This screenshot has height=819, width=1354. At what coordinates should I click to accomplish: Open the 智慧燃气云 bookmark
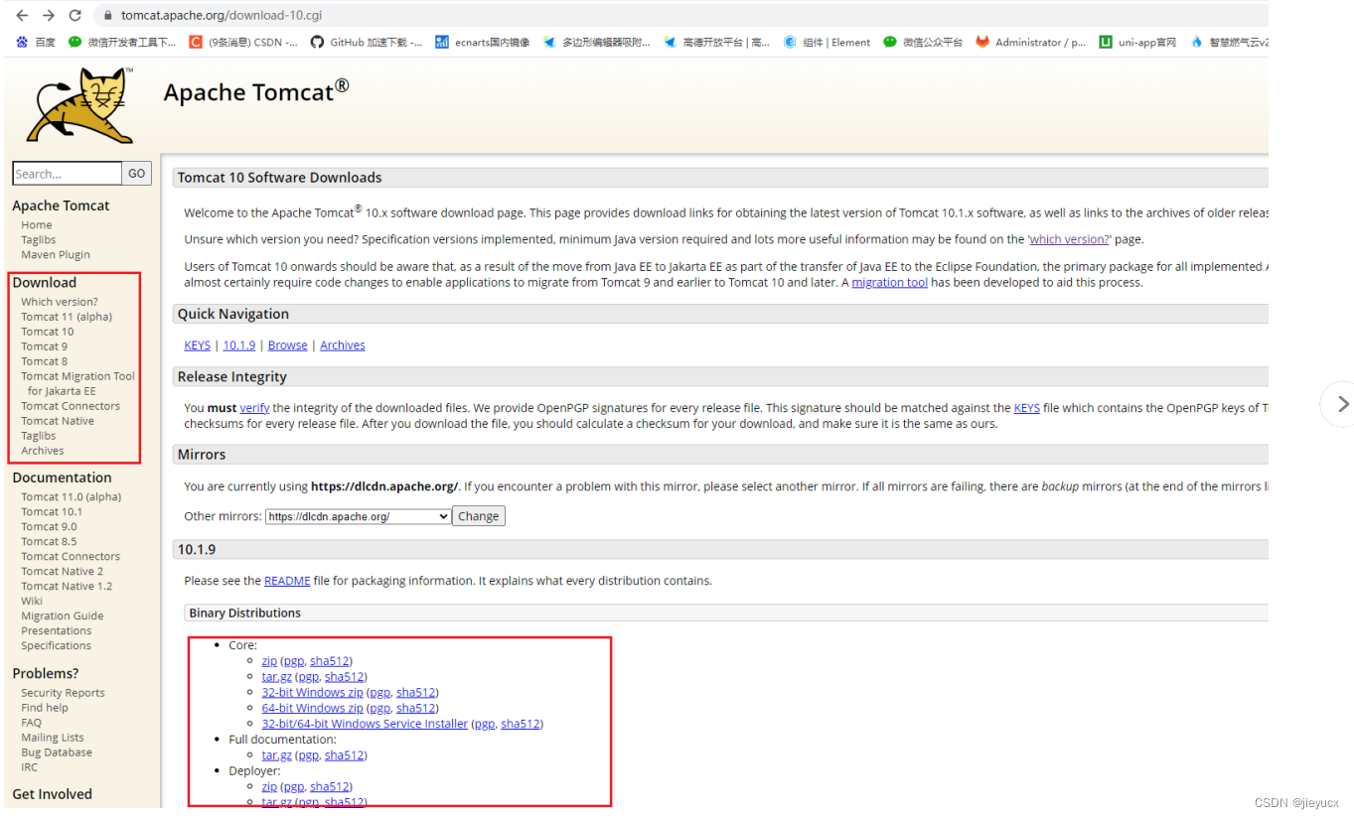point(1230,43)
